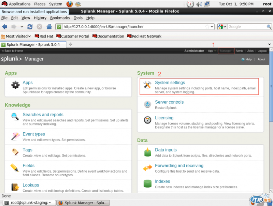Click the page vertical scrollbar thumb
The width and height of the screenshot is (273, 206).
click(x=271, y=86)
